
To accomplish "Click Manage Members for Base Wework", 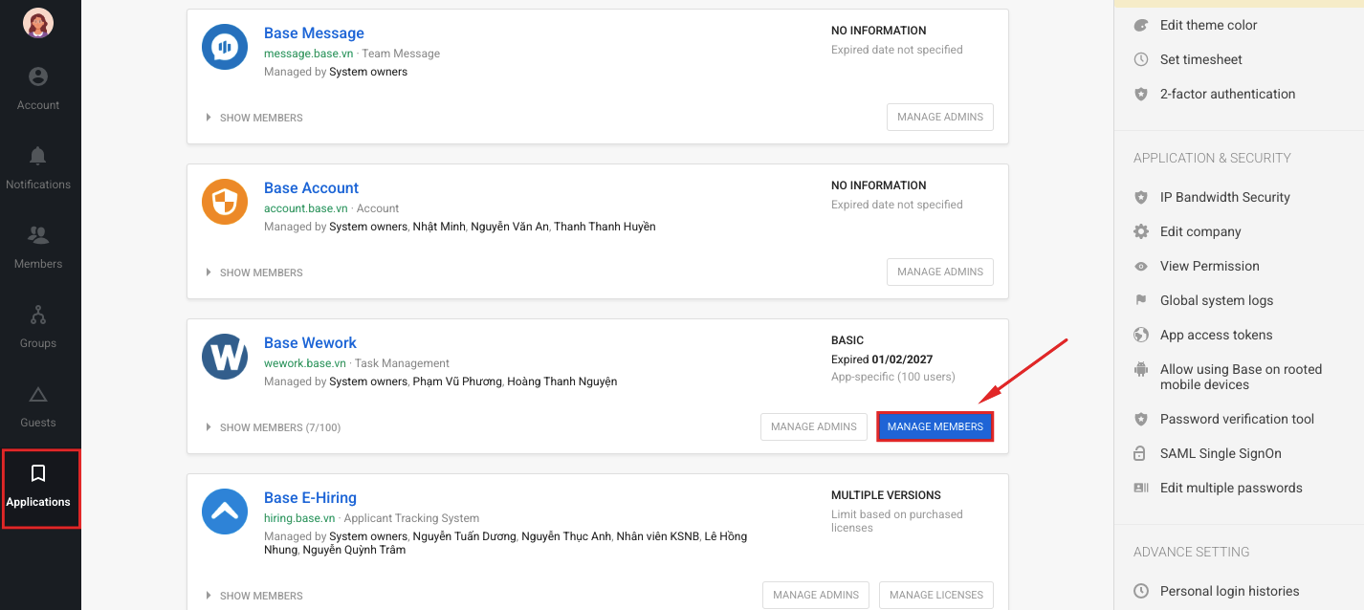I will click(935, 426).
